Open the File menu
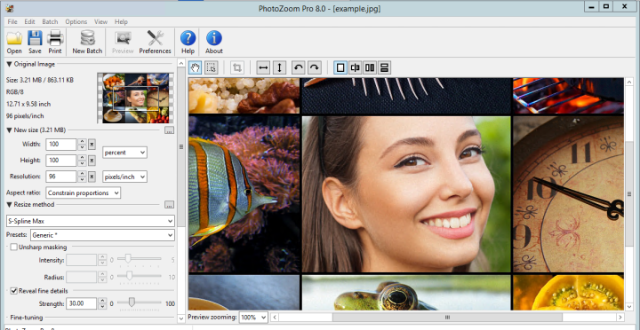This screenshot has width=640, height=330. click(x=12, y=21)
